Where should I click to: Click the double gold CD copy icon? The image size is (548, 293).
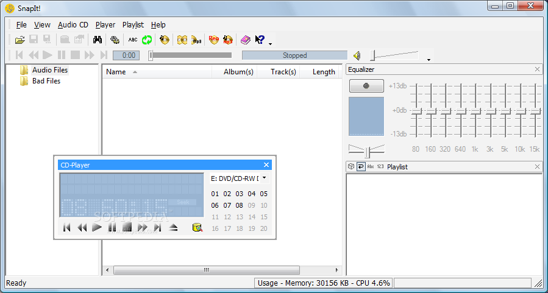click(182, 40)
